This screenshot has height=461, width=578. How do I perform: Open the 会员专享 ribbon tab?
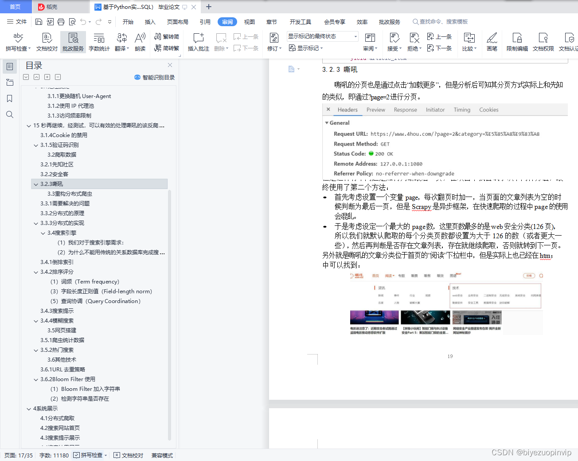coord(335,22)
